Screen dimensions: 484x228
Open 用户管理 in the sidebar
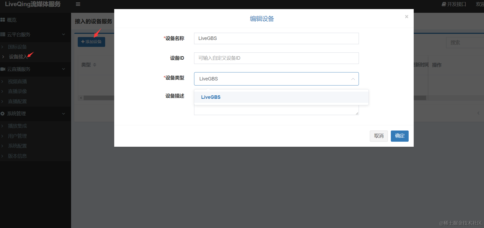click(x=35, y=136)
